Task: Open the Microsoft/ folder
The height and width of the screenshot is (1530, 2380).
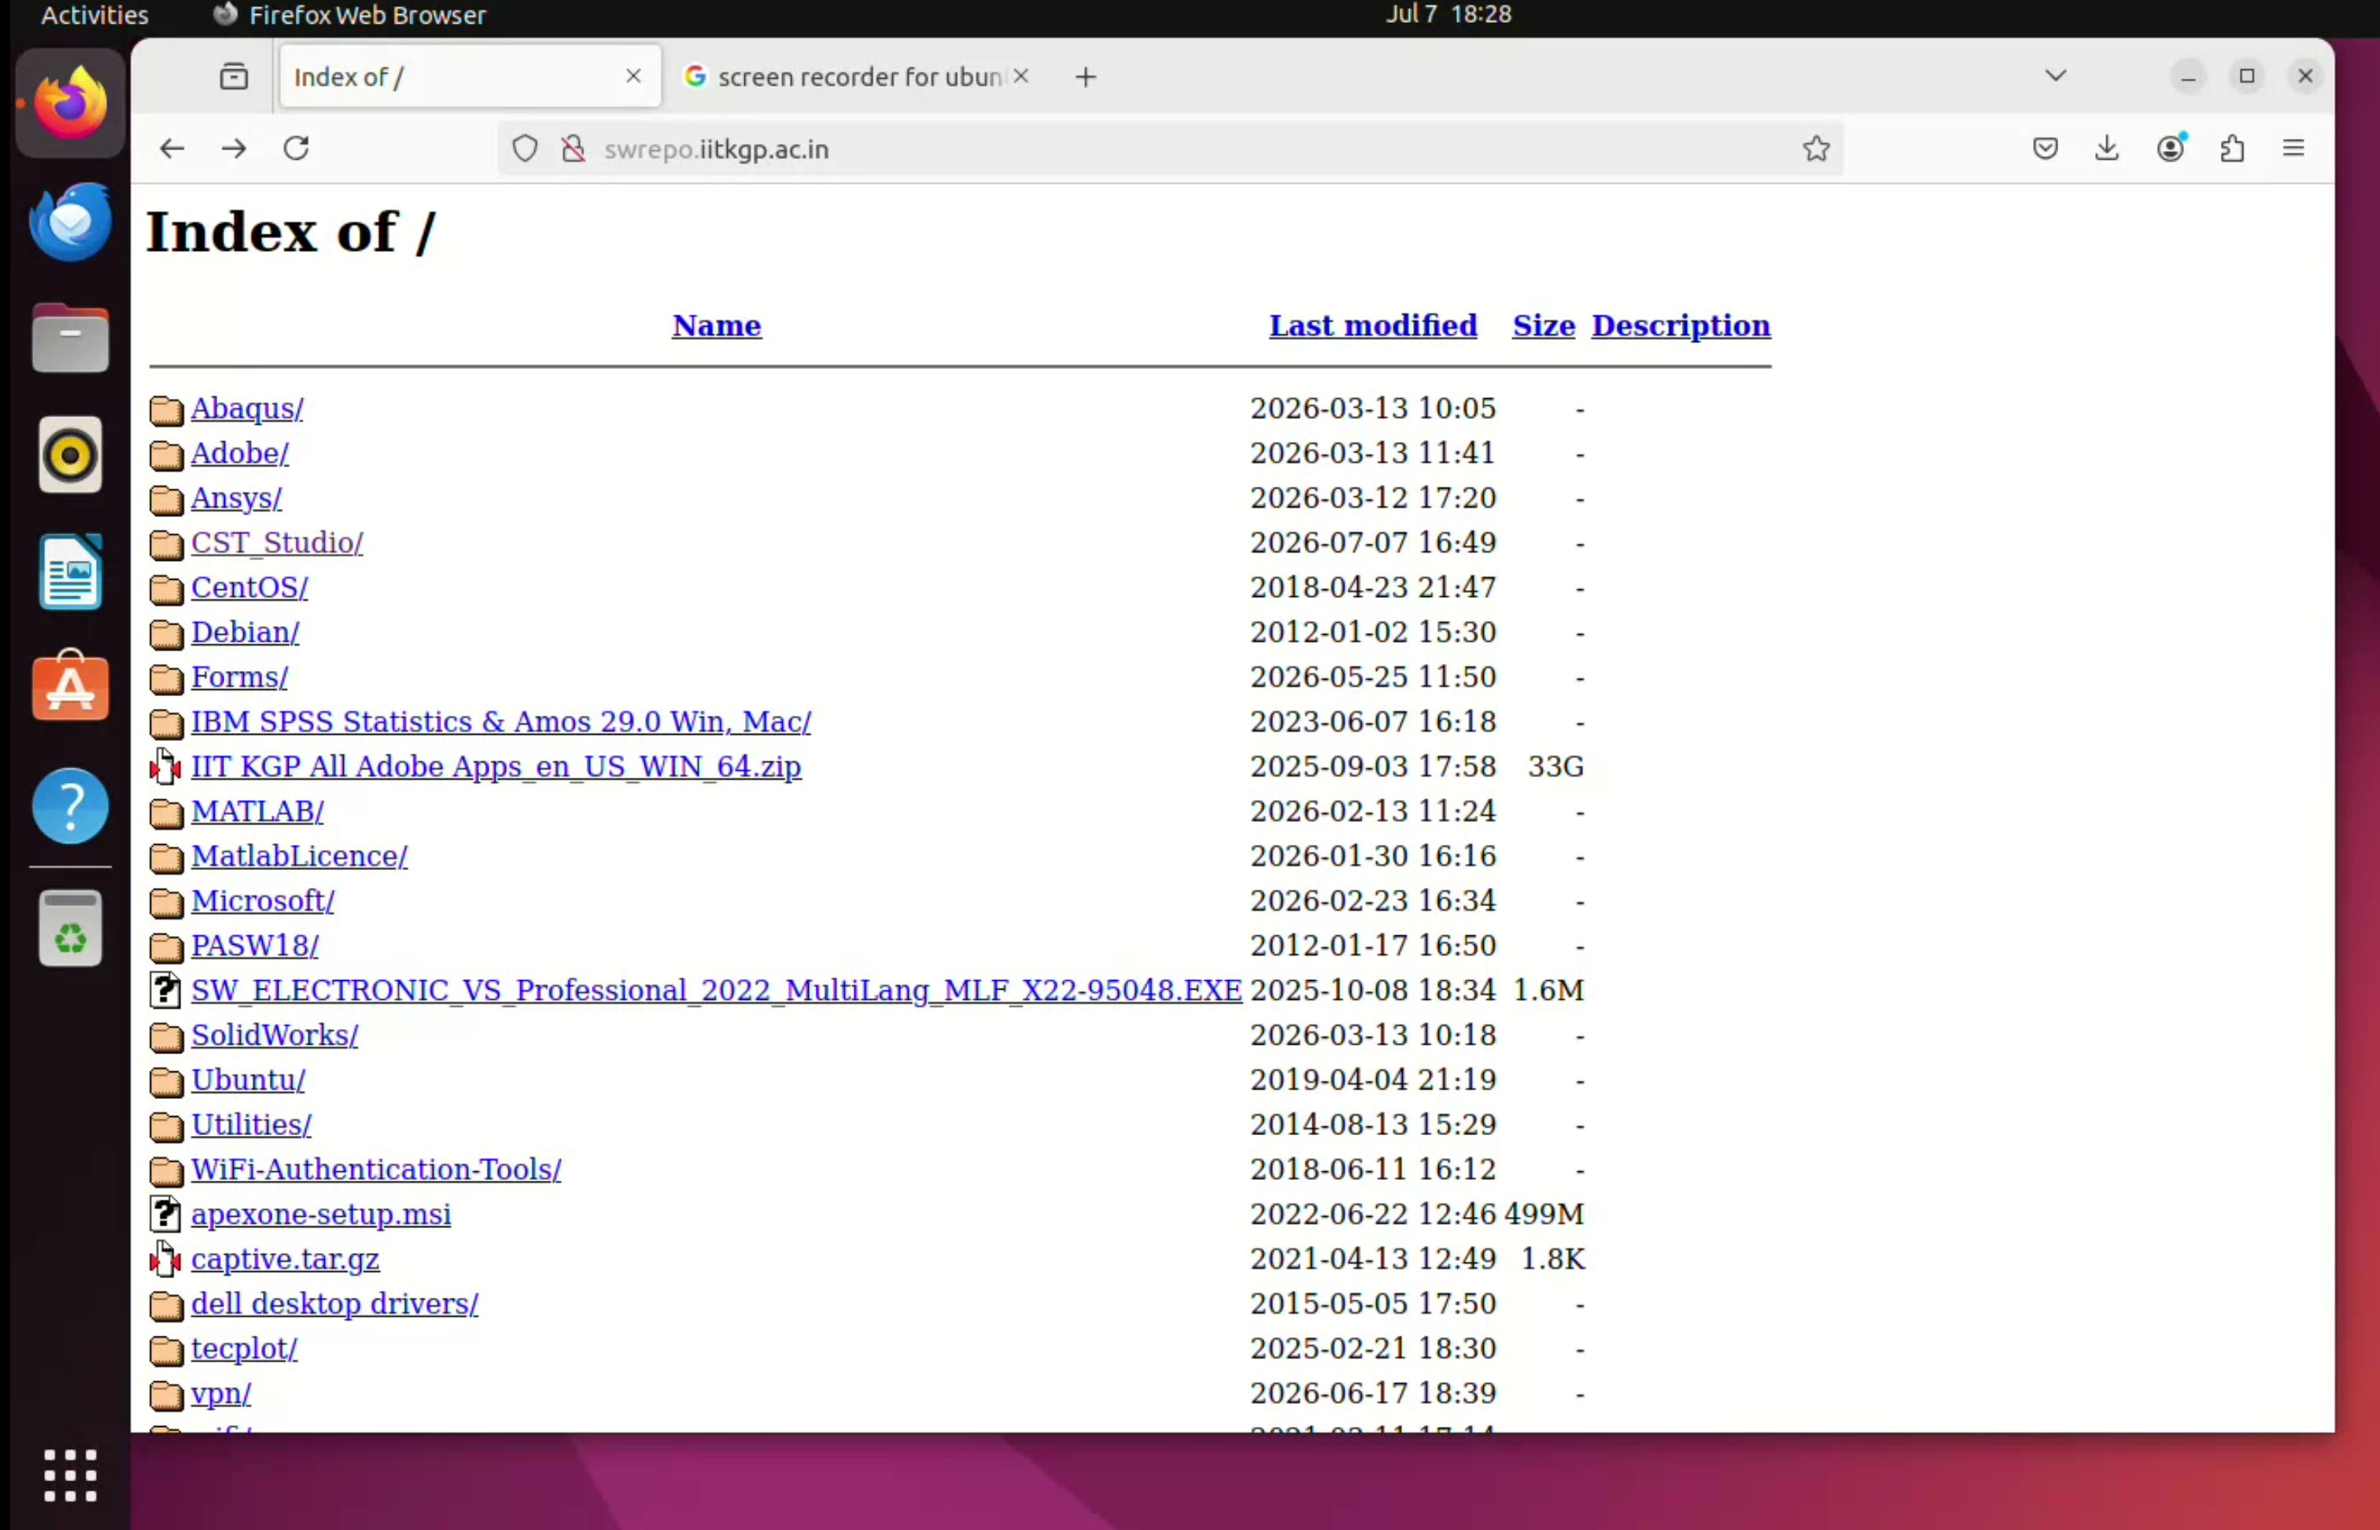Action: 262,900
